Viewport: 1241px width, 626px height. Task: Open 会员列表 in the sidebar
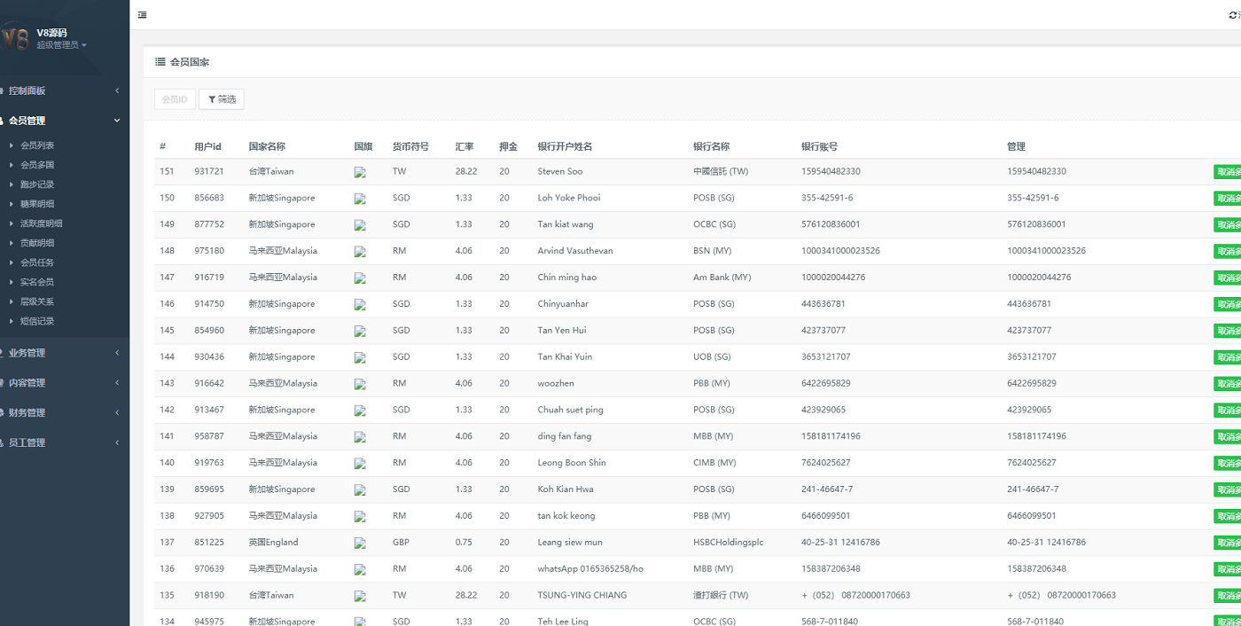(37, 145)
